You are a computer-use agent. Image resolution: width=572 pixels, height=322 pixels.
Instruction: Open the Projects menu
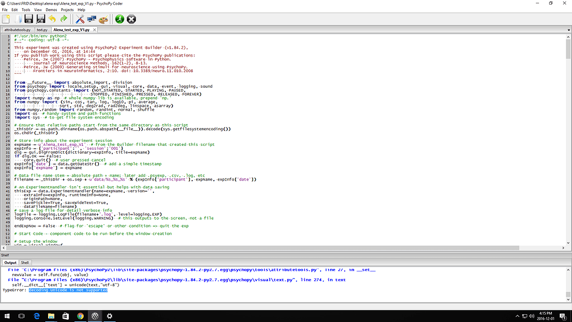pos(67,9)
